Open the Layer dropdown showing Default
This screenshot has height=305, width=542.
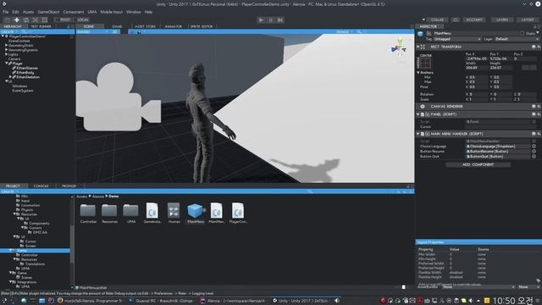coord(517,39)
